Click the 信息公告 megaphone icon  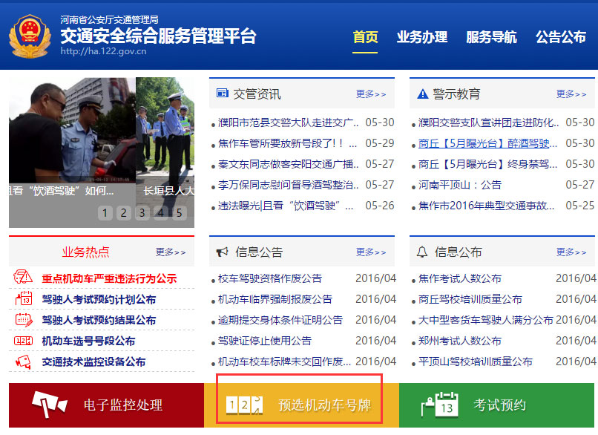221,251
